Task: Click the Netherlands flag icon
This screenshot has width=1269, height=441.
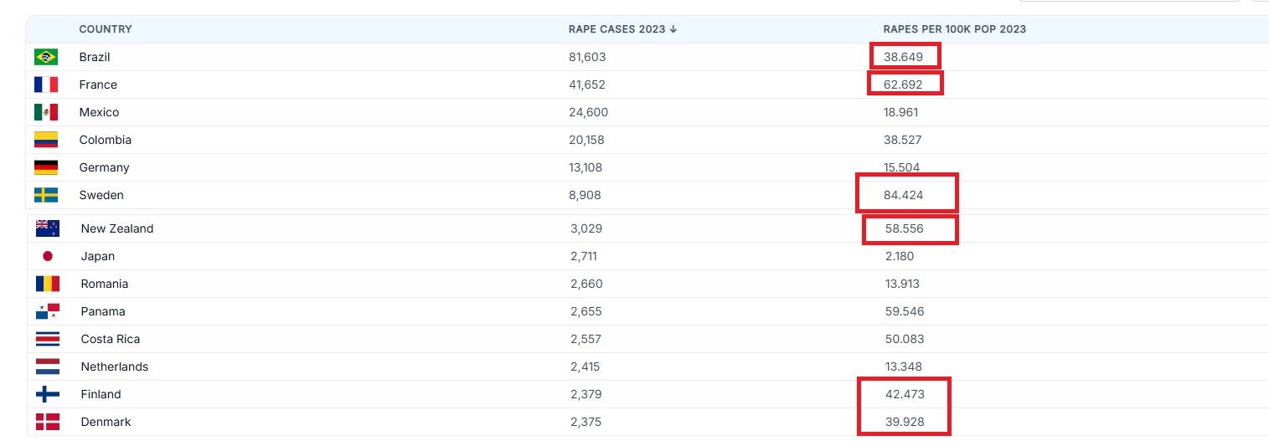Action: tap(48, 367)
